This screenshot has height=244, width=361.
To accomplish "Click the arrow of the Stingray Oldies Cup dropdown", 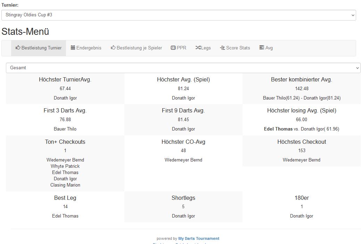I will click(353, 15).
